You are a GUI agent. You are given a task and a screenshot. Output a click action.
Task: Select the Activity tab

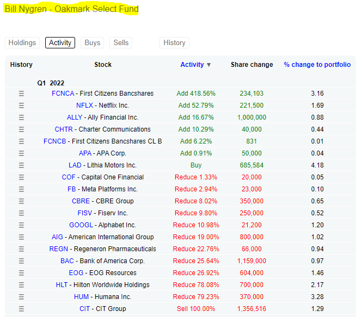click(x=60, y=42)
